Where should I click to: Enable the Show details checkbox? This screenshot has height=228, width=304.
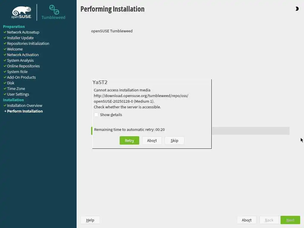click(96, 115)
